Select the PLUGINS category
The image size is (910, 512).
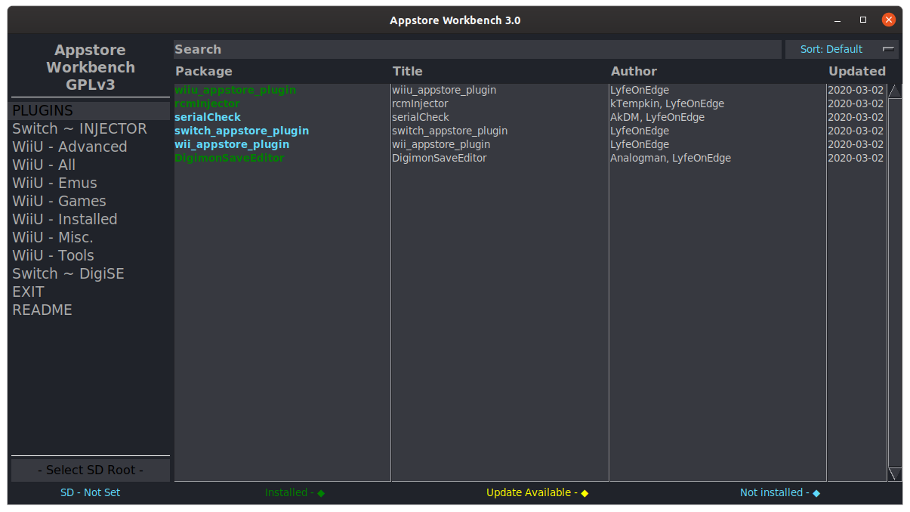[91, 110]
